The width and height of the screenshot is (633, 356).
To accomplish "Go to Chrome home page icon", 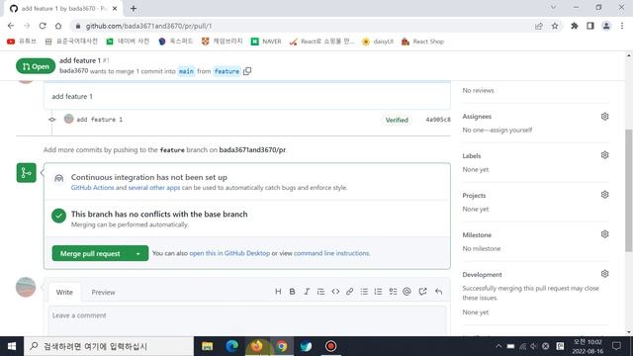I will tap(58, 26).
